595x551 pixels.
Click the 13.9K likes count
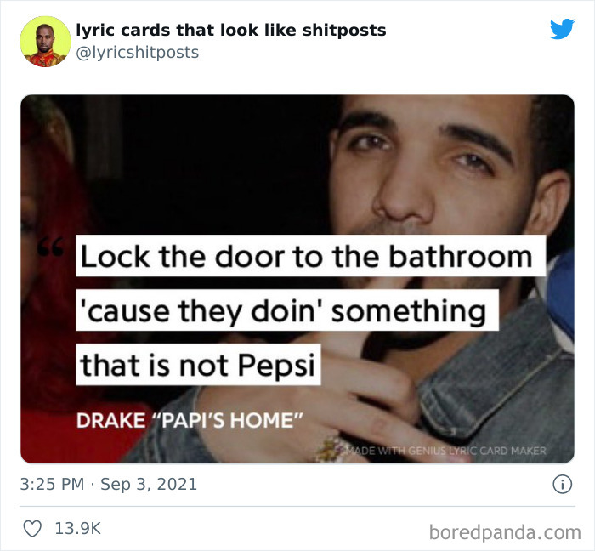coord(78,528)
